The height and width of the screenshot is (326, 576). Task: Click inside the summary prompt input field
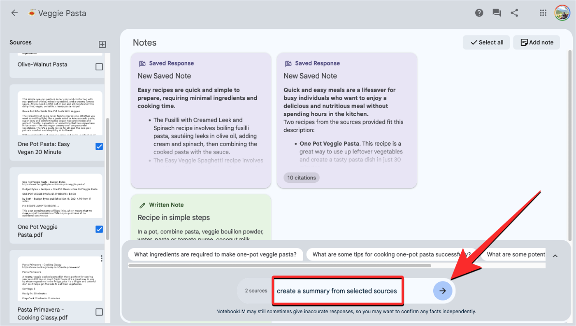pos(337,291)
